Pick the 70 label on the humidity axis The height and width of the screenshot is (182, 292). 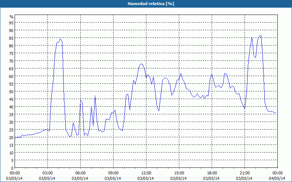(x=11, y=61)
